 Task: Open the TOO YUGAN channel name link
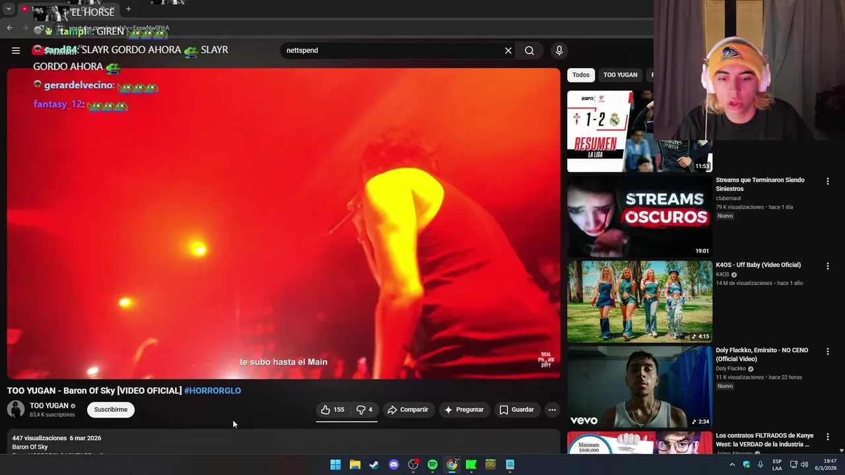pos(49,406)
